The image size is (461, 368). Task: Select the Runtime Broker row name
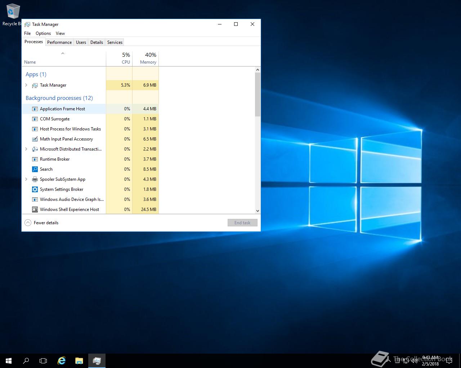click(55, 159)
